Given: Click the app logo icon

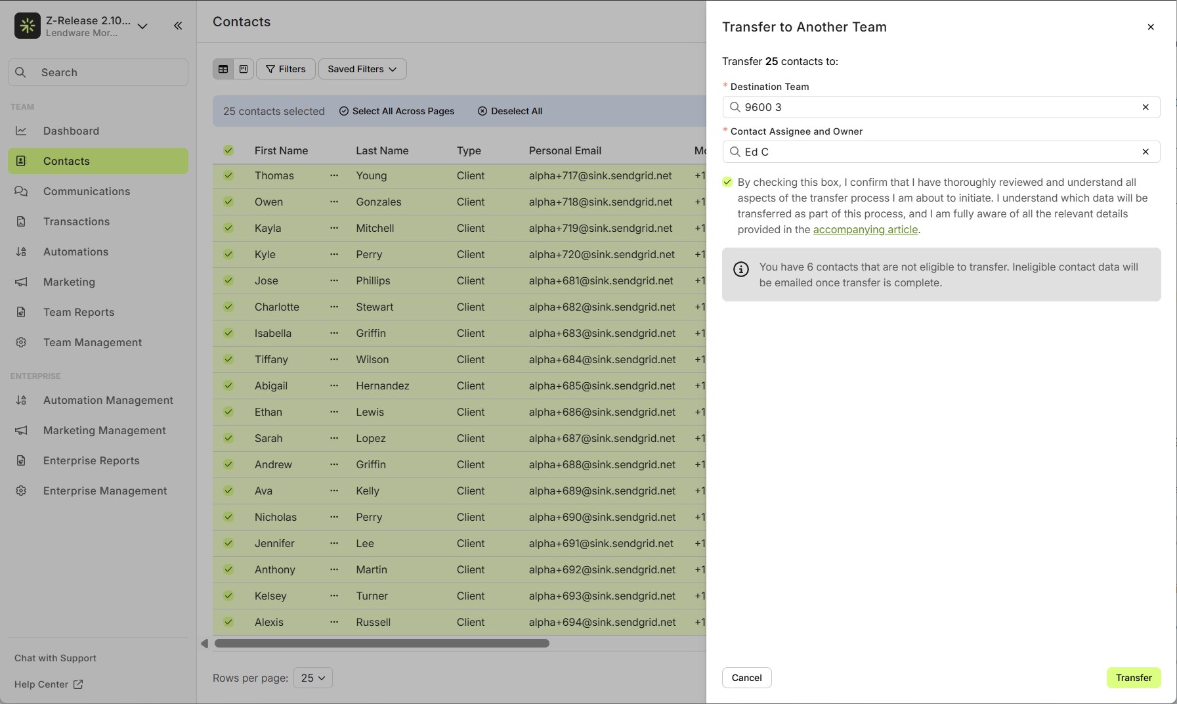Looking at the screenshot, I should click(28, 26).
